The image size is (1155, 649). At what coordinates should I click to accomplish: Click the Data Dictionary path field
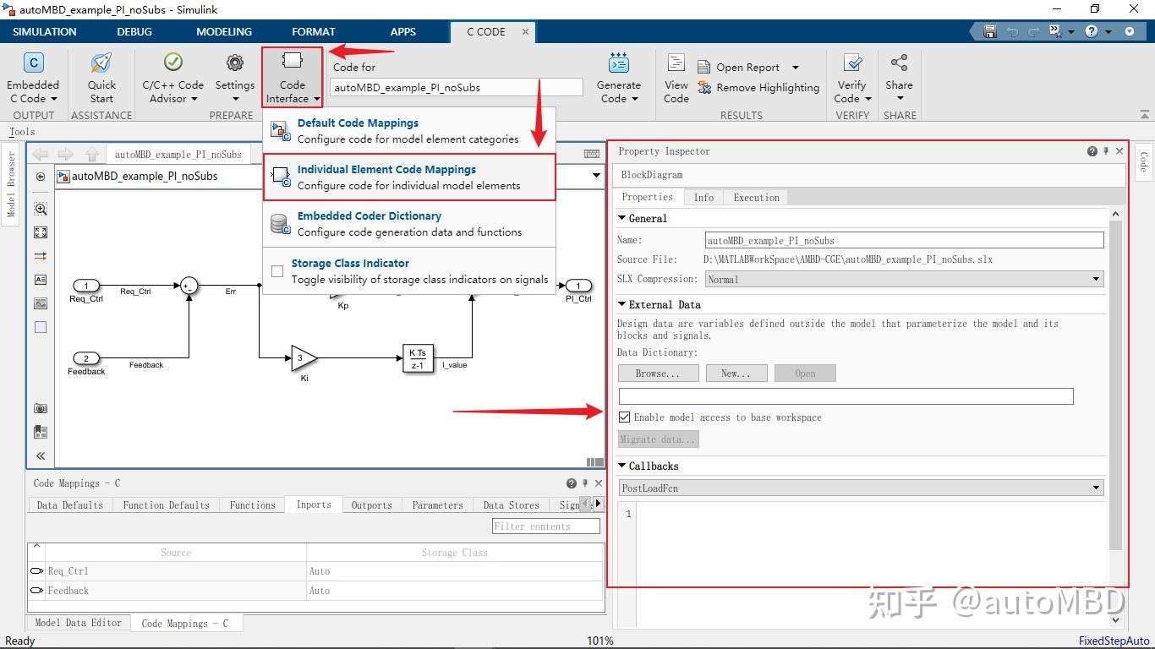(846, 395)
